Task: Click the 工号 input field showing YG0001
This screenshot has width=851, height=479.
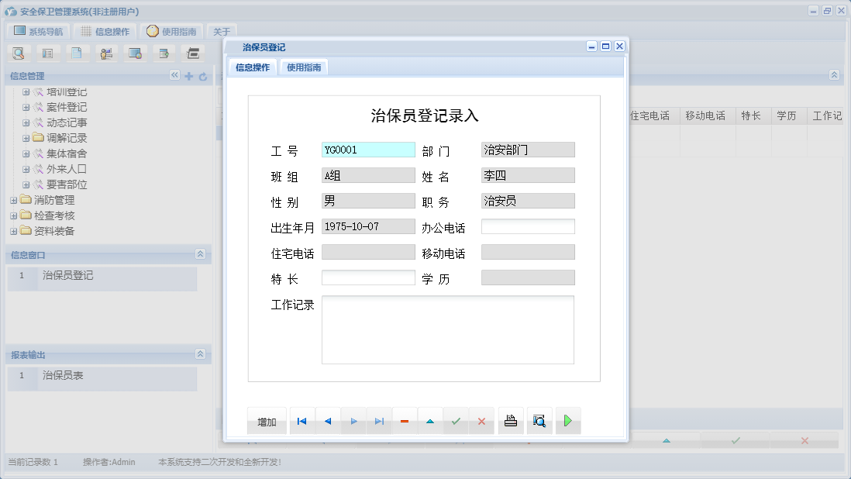Action: point(367,148)
